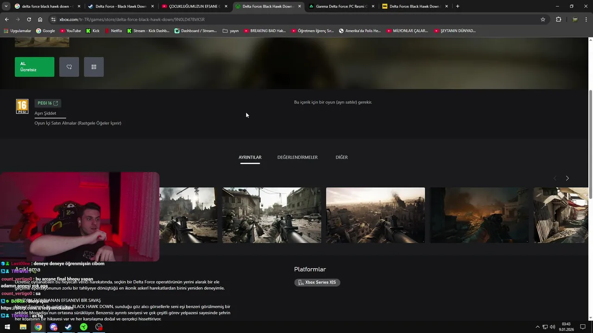593x333 pixels.
Task: Open Kick bookmark
Action: [93, 31]
